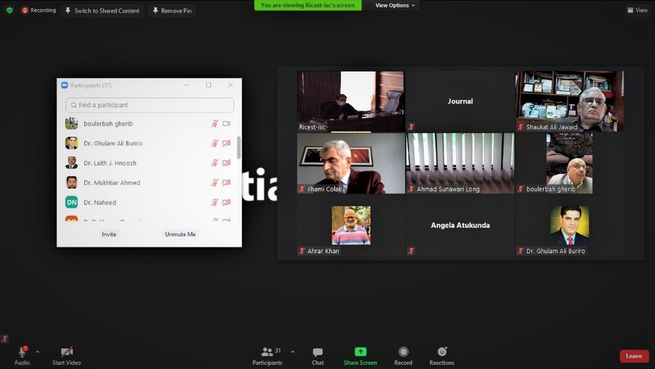Open the View layout menu
The height and width of the screenshot is (369, 655).
click(637, 10)
